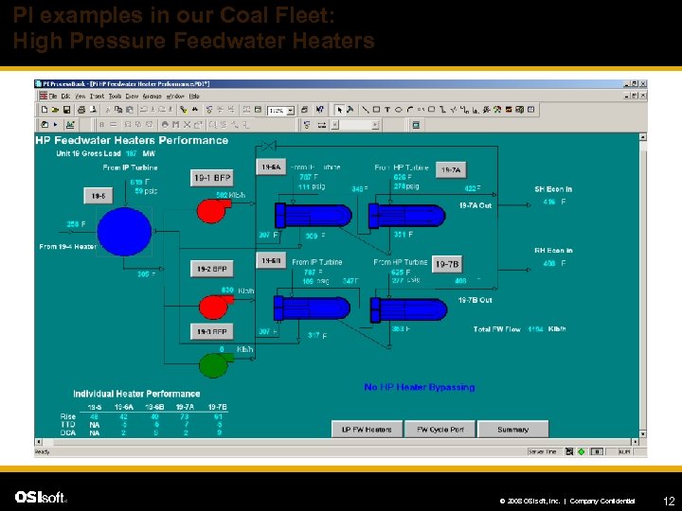Click the 19-7A label button

[451, 170]
